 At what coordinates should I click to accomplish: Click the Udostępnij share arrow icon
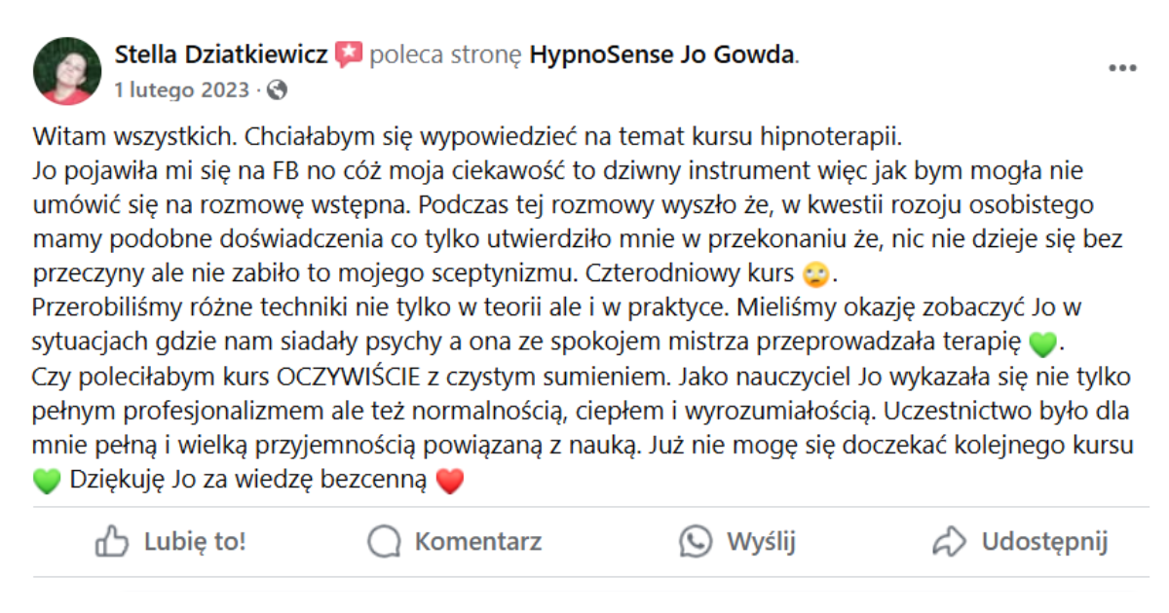(948, 543)
